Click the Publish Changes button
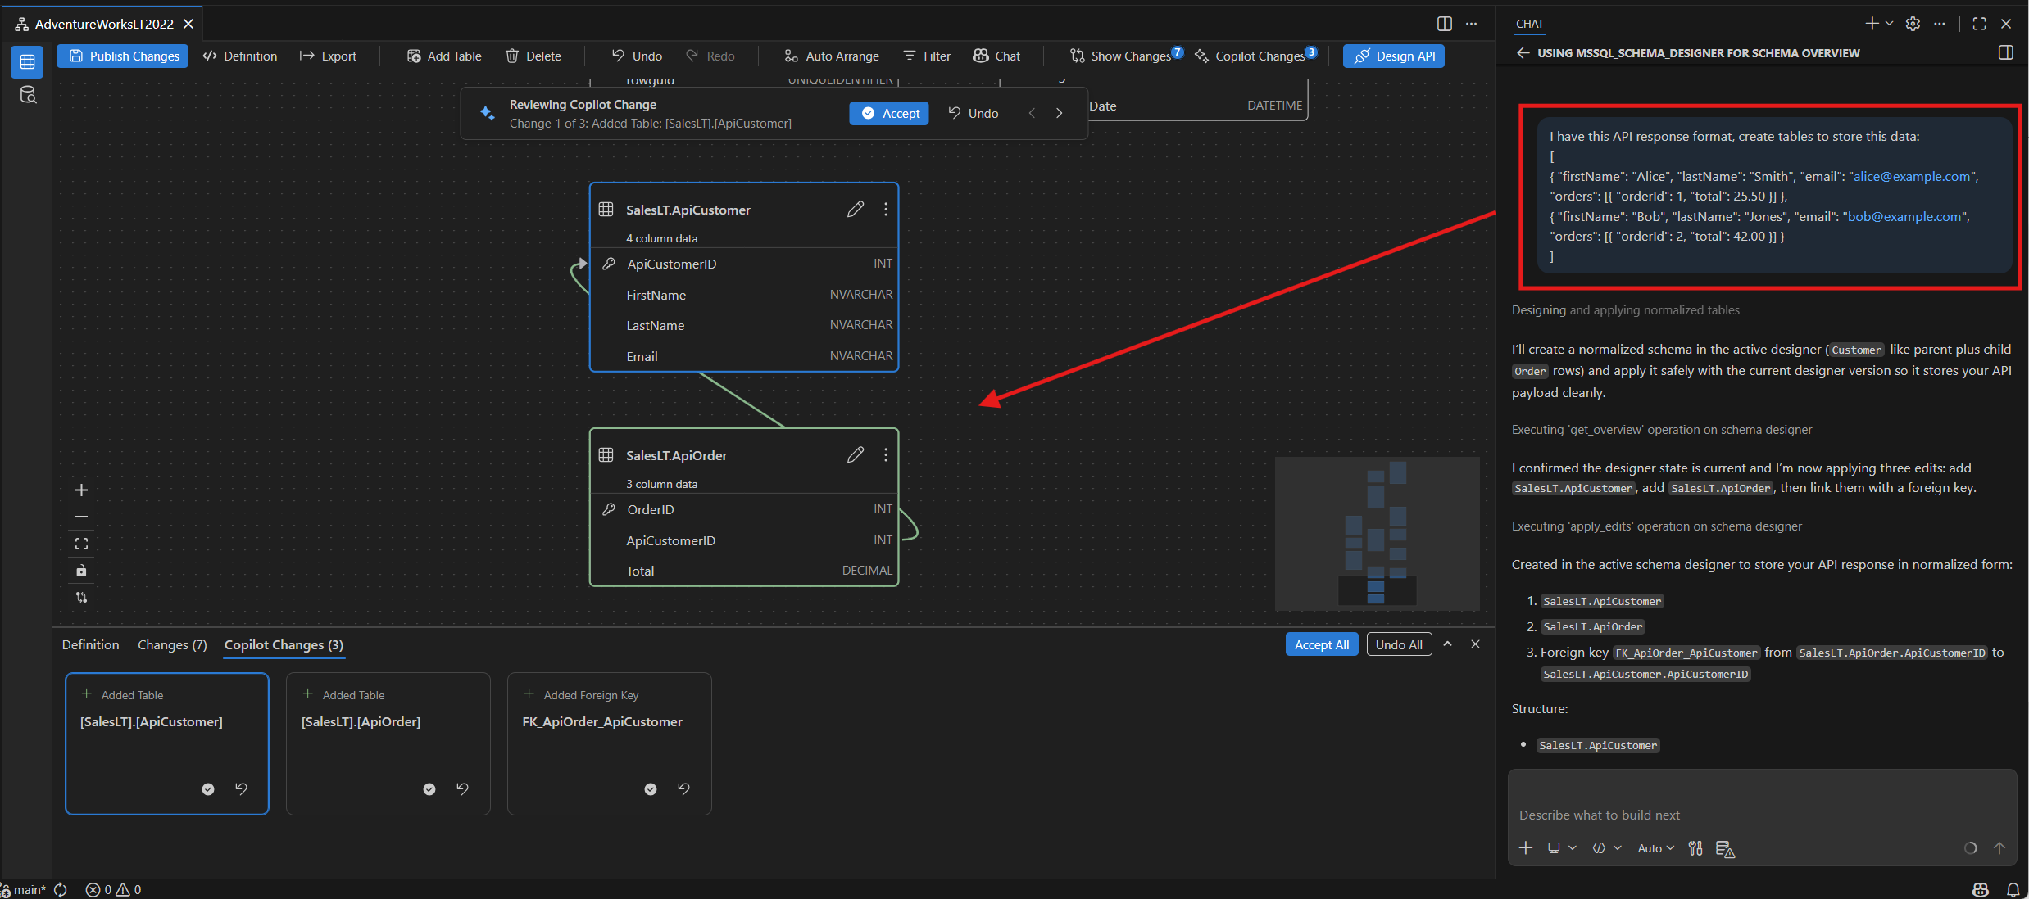The image size is (2029, 899). click(x=123, y=56)
